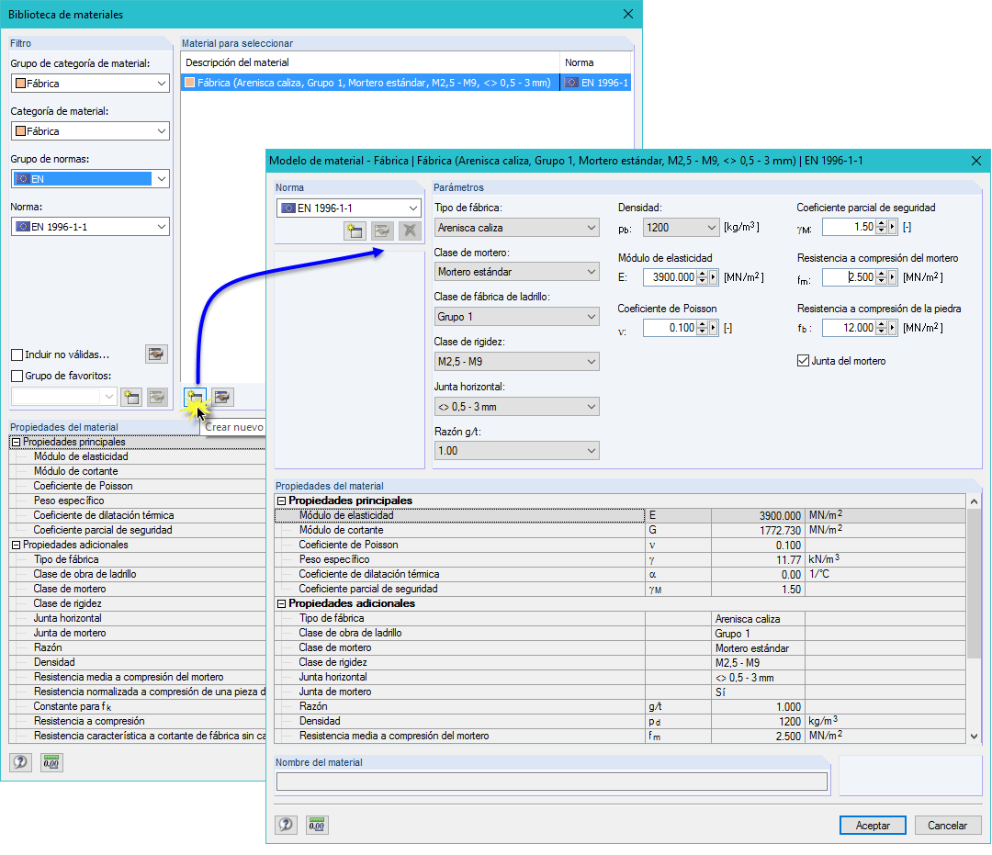
Task: Select the Coeficiente de dilatación térmica row in Modelo
Action: point(620,574)
